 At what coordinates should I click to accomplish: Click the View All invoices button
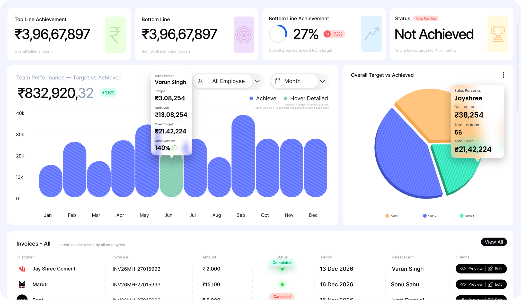point(494,242)
